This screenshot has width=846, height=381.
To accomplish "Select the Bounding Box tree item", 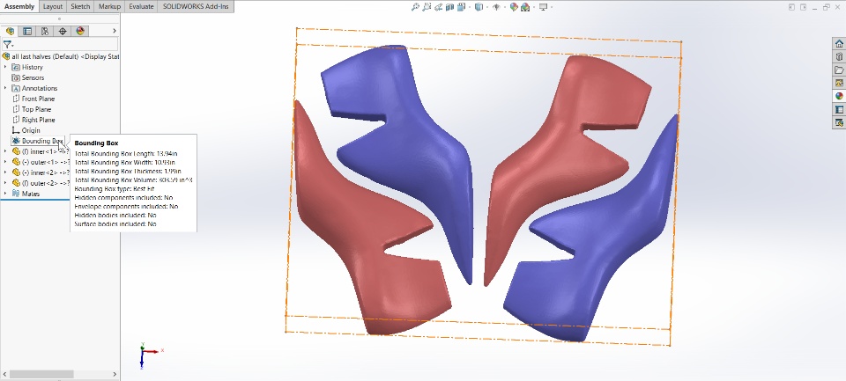I will pyautogui.click(x=37, y=141).
